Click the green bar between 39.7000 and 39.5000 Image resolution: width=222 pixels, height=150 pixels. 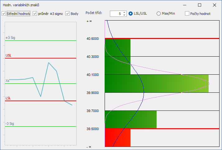(131, 120)
